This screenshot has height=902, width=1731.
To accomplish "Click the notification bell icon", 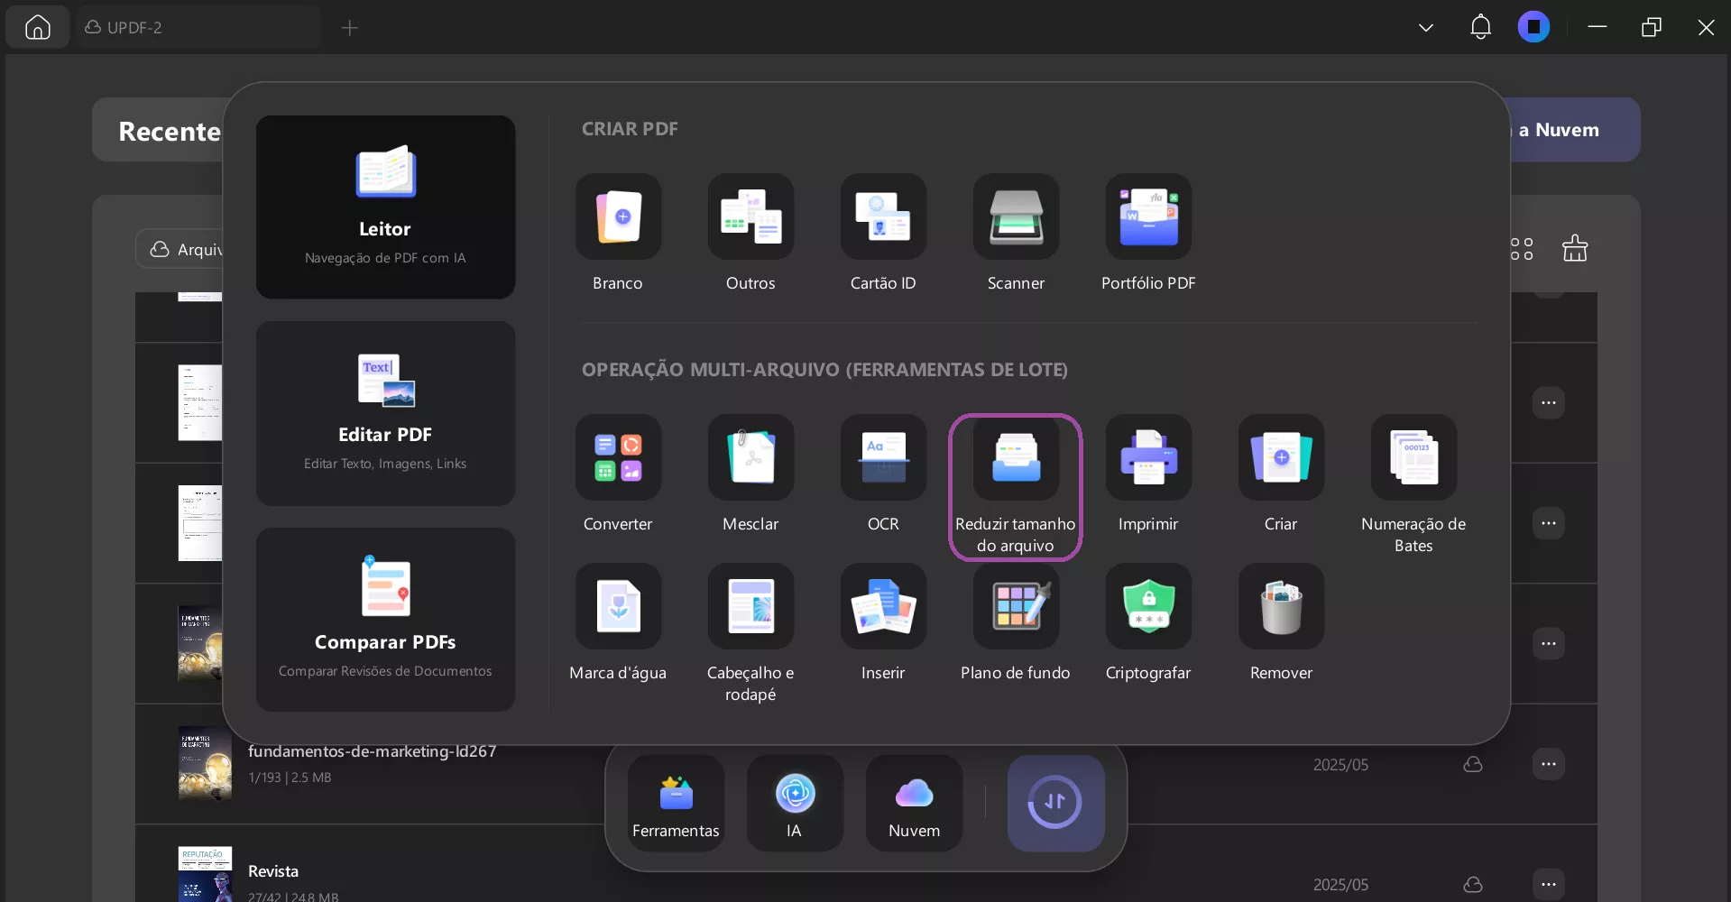I will pyautogui.click(x=1480, y=28).
